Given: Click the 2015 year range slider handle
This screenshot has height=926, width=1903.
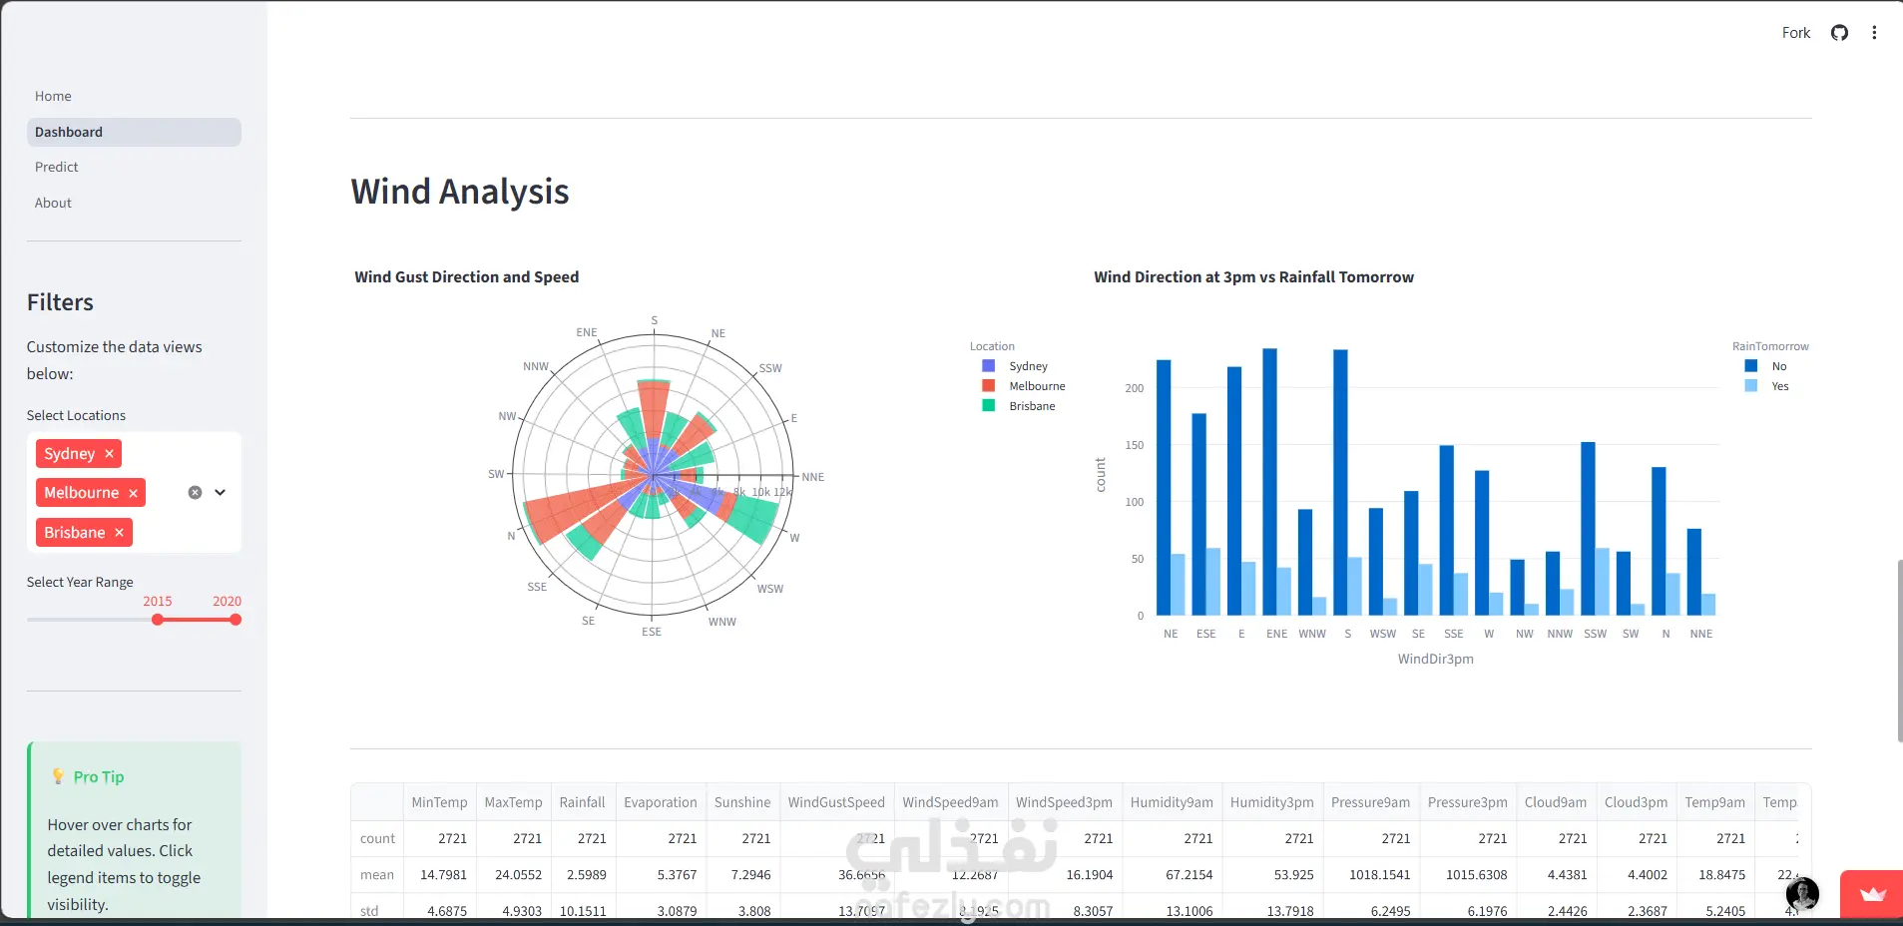Looking at the screenshot, I should (158, 620).
